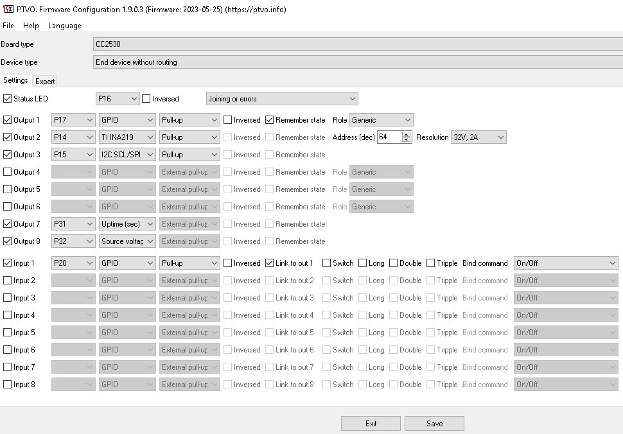
Task: Open the Joining or errors LED mode dropdown
Action: (x=281, y=98)
